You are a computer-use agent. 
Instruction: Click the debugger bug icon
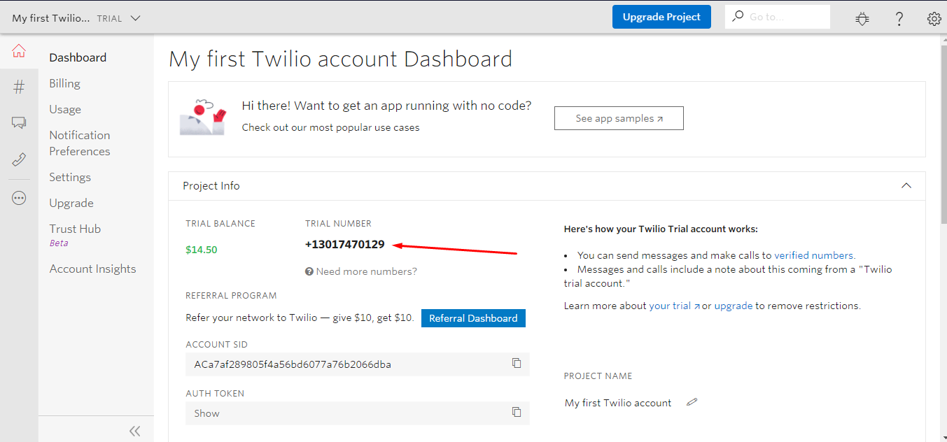pos(862,18)
